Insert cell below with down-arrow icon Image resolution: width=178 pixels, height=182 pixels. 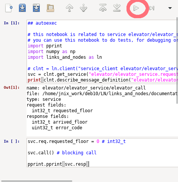(83, 8)
